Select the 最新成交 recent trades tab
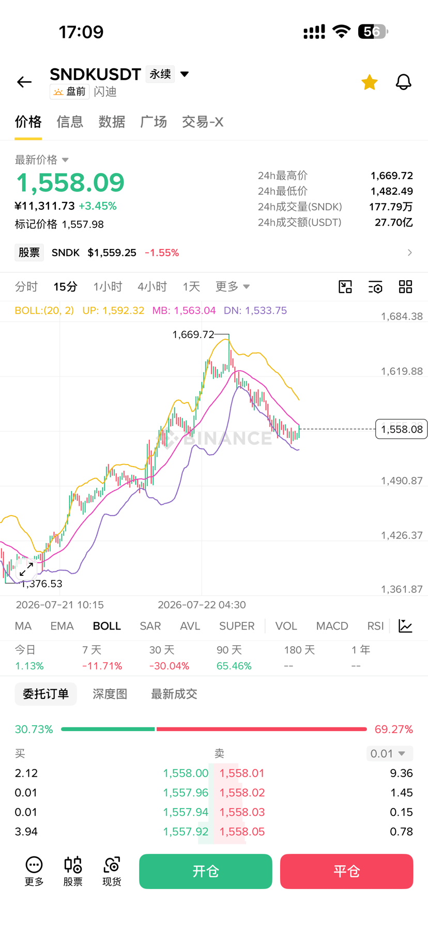The width and height of the screenshot is (428, 932). [x=174, y=694]
